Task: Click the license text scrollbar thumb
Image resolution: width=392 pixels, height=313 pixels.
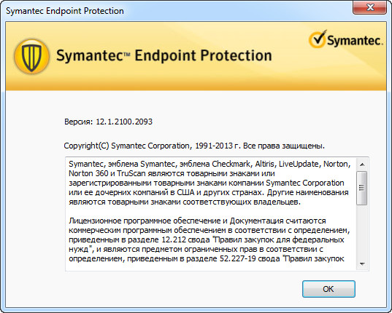Action: pyautogui.click(x=362, y=188)
